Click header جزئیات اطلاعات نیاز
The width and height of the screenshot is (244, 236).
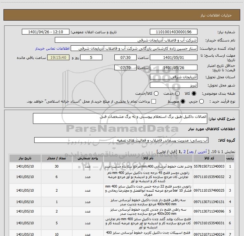point(216,15)
